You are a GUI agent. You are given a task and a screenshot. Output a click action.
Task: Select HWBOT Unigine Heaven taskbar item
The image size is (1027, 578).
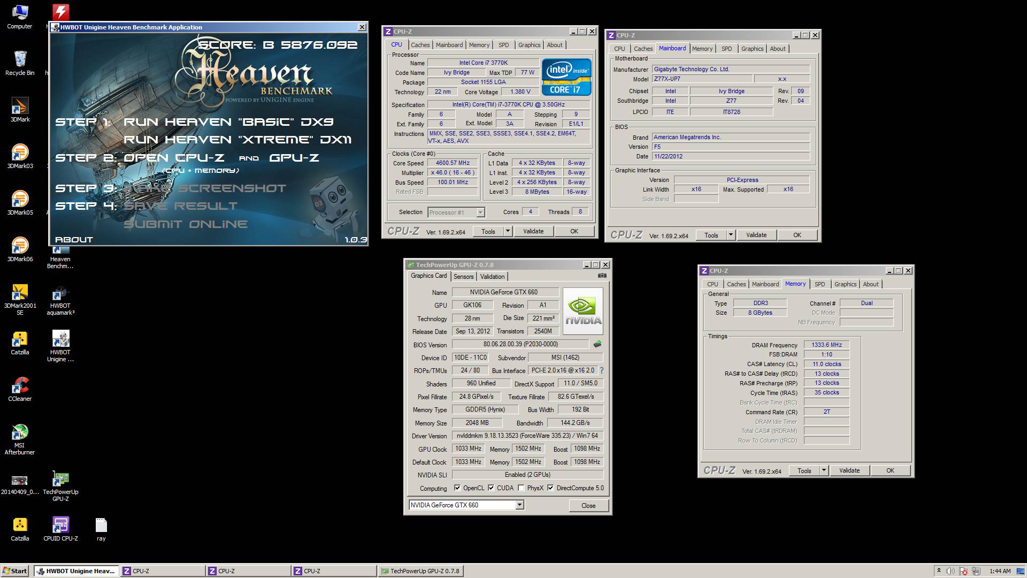pos(76,571)
